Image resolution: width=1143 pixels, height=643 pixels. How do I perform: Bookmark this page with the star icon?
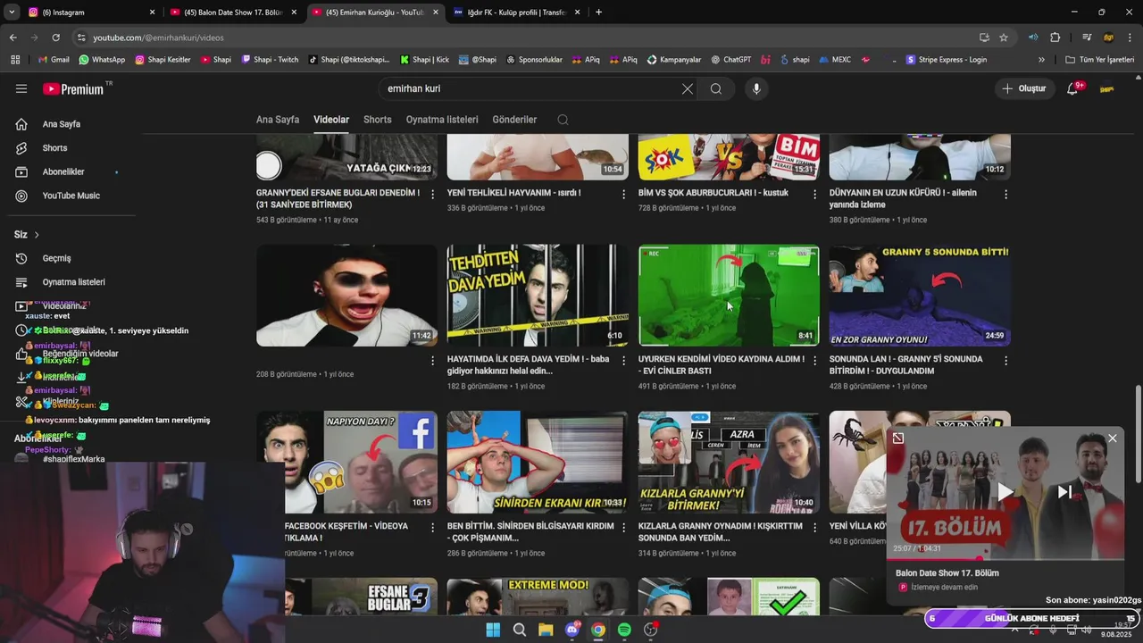(x=1004, y=38)
